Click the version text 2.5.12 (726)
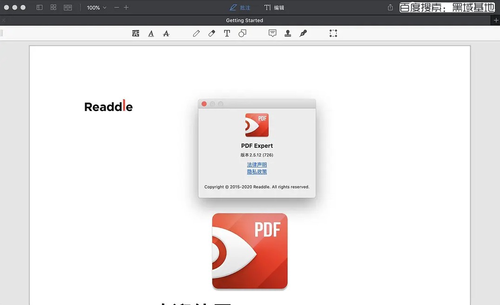This screenshot has width=500, height=305. (257, 155)
